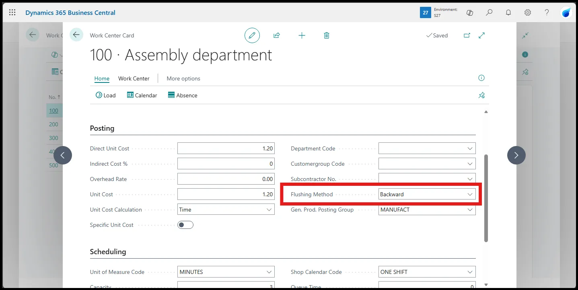Open the environment 27 badge
This screenshot has width=578, height=290.
425,12
